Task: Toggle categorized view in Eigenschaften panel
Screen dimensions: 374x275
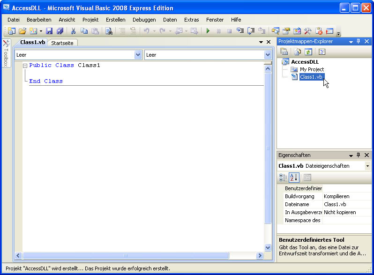Action: [x=283, y=177]
